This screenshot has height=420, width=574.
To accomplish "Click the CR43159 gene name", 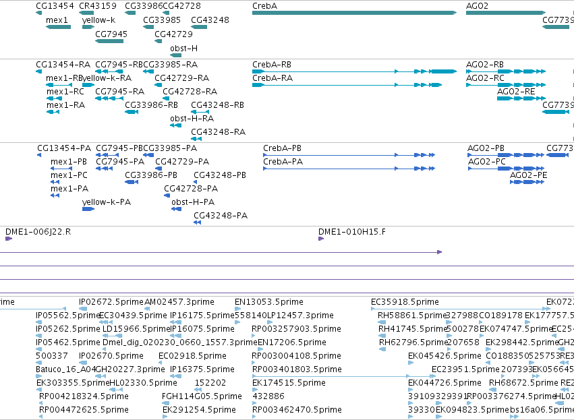I will point(98,6).
